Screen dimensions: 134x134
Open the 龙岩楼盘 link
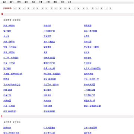[x=7, y=122]
